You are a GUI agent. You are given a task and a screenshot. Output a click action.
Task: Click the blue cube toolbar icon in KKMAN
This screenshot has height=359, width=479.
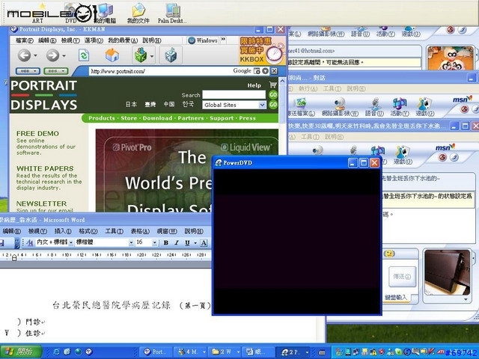pos(171,55)
